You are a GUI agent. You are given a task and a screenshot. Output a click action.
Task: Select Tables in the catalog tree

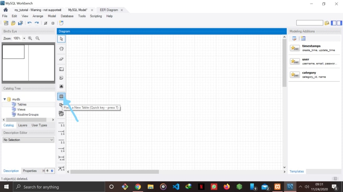click(x=22, y=104)
